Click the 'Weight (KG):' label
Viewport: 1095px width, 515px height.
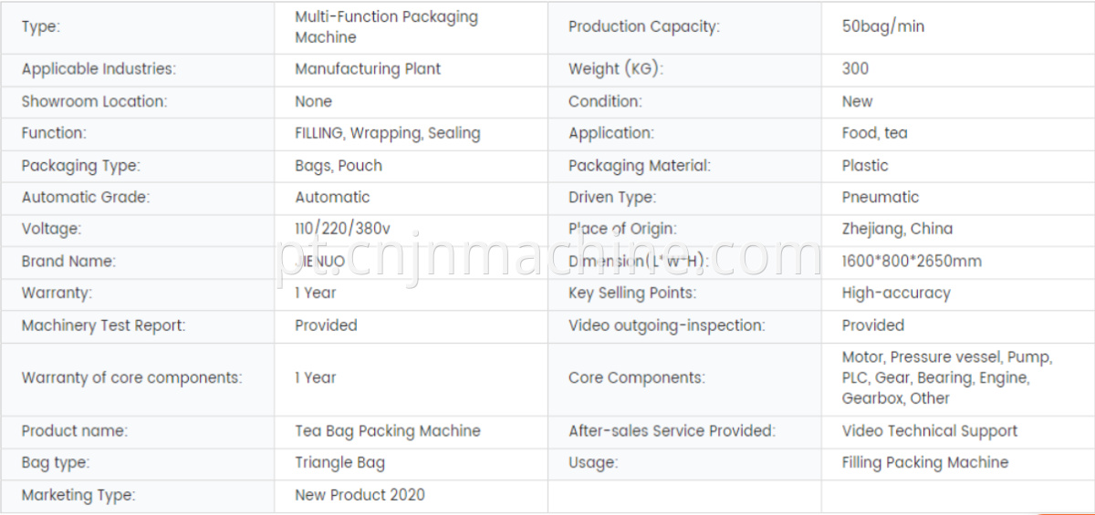click(x=615, y=69)
